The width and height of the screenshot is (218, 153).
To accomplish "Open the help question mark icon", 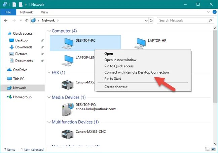I will tap(215, 12).
